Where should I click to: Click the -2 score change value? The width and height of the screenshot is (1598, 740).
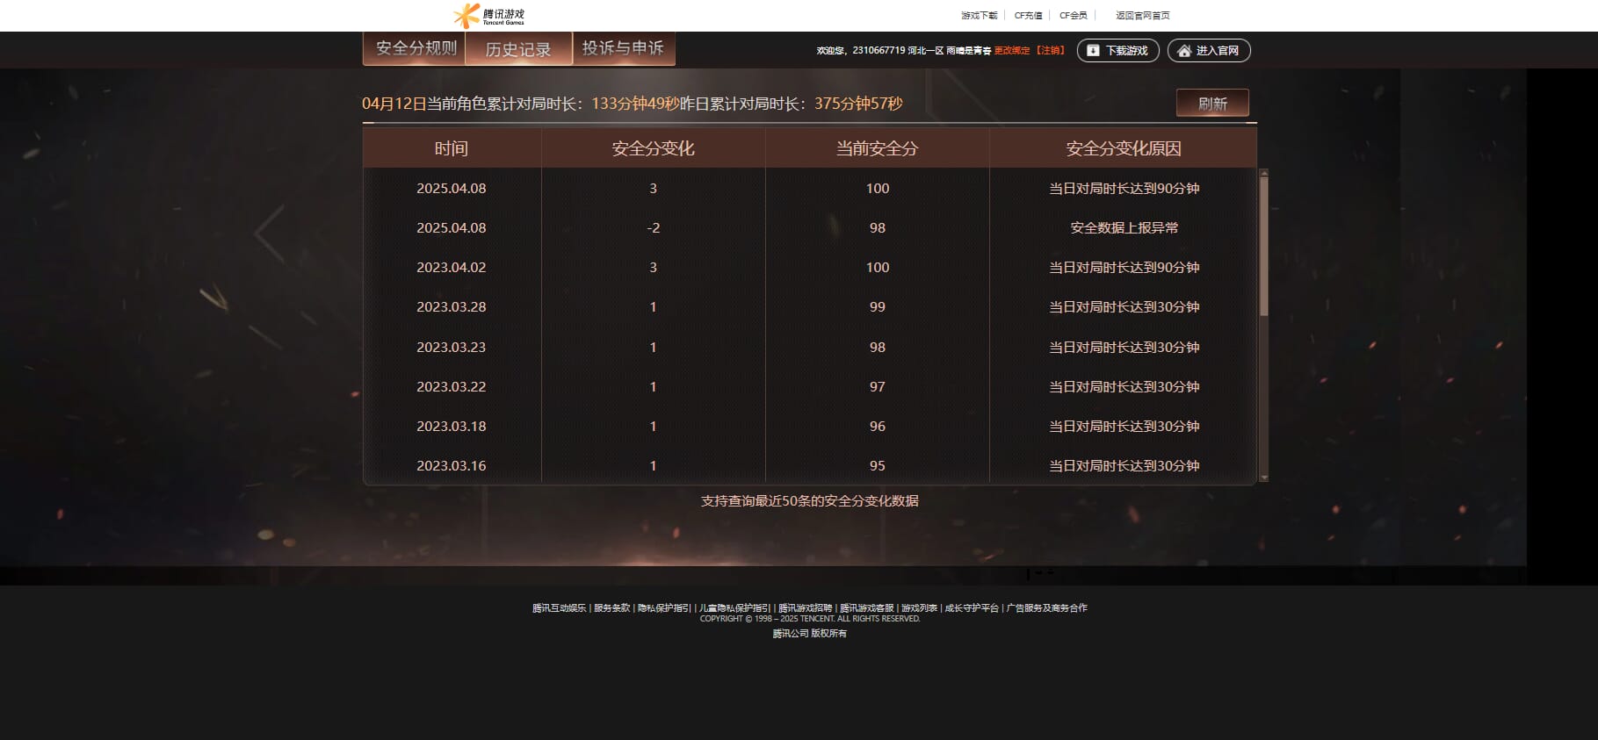[654, 228]
